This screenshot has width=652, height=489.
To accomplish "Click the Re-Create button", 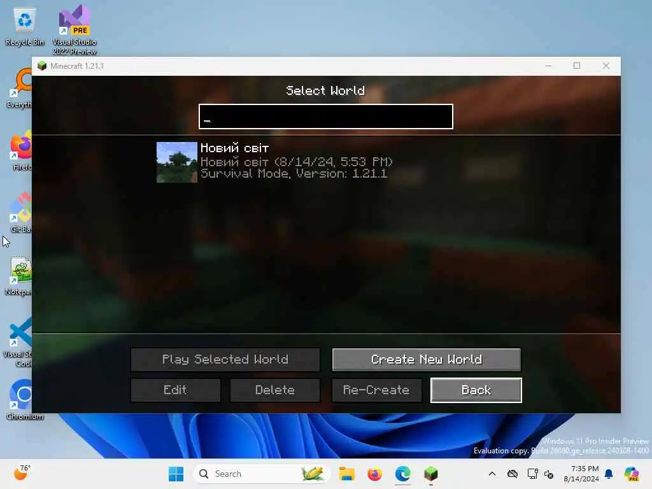I will 376,390.
